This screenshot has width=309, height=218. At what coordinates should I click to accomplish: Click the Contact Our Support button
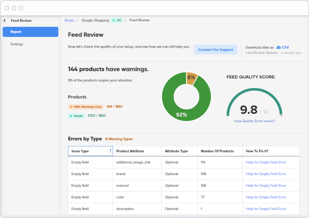[x=216, y=50]
